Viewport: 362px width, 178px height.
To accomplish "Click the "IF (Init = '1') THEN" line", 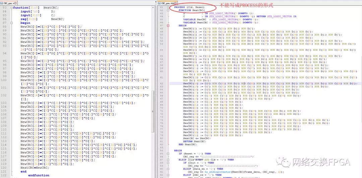I will point(198,163).
